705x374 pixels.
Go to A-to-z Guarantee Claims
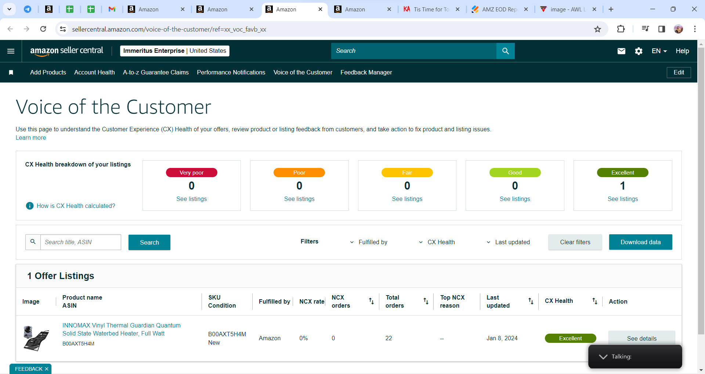pos(156,73)
